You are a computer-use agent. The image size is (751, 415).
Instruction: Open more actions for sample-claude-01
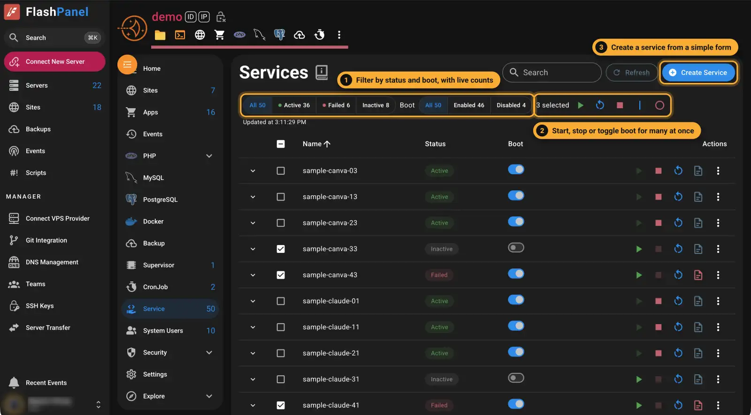[x=718, y=301]
